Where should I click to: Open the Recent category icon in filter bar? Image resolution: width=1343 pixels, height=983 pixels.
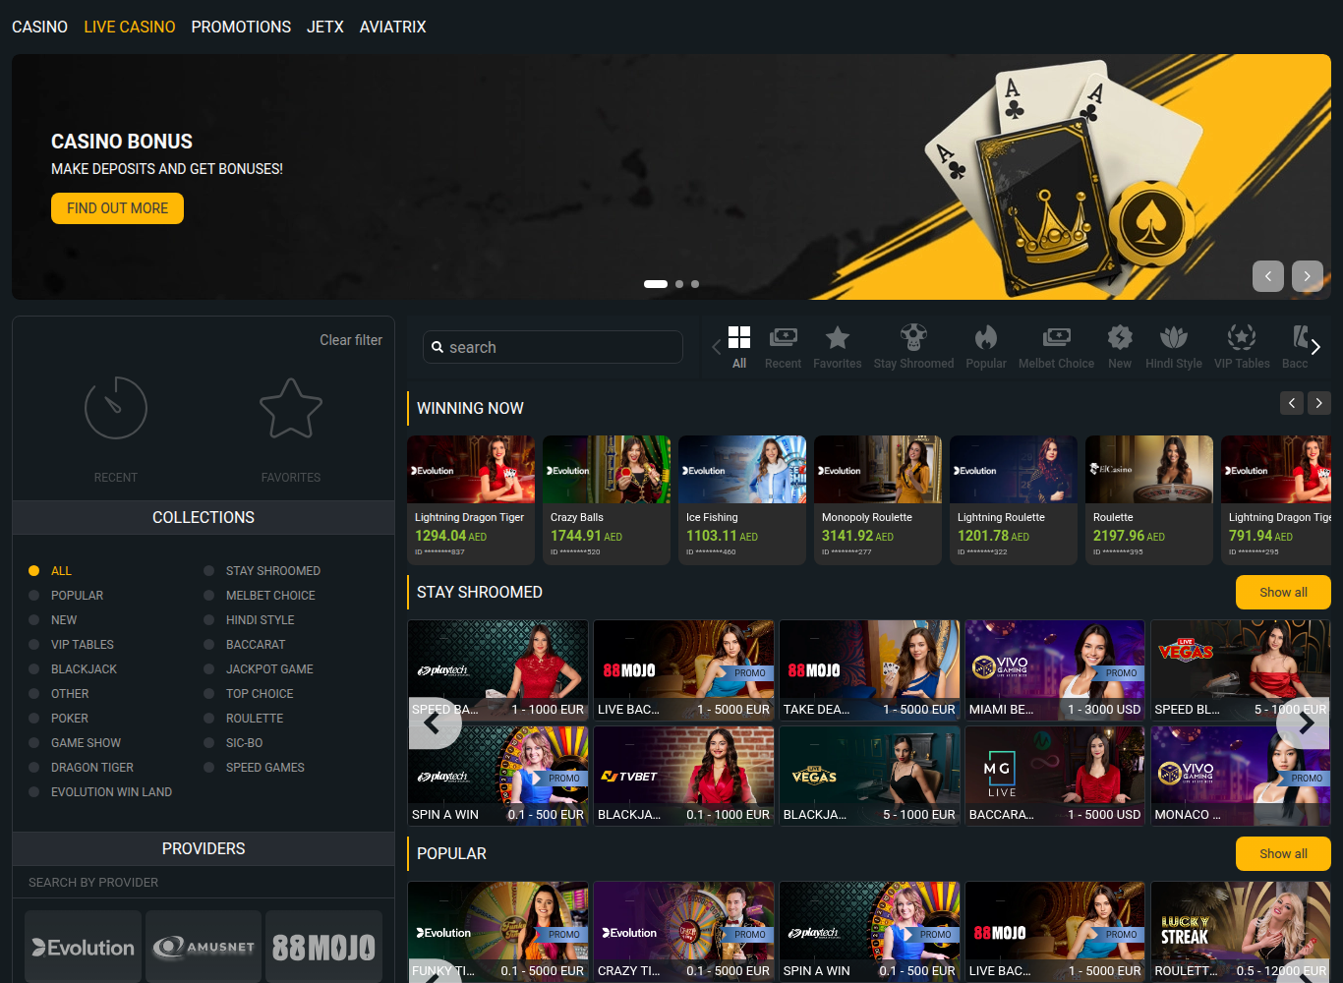(783, 347)
